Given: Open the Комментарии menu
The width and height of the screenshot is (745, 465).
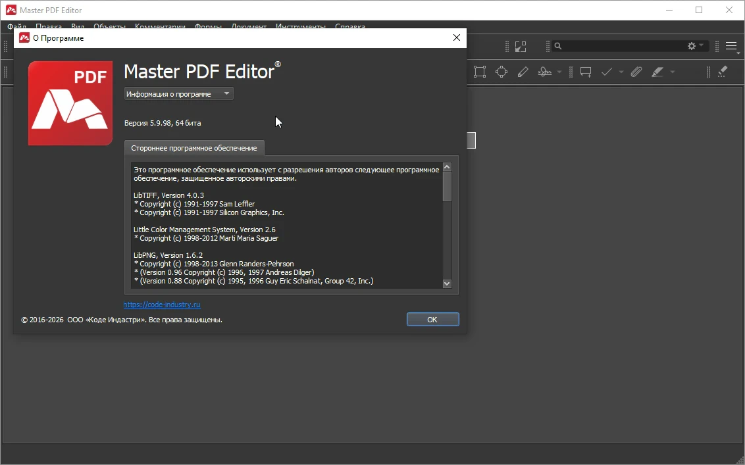Looking at the screenshot, I should coord(160,26).
